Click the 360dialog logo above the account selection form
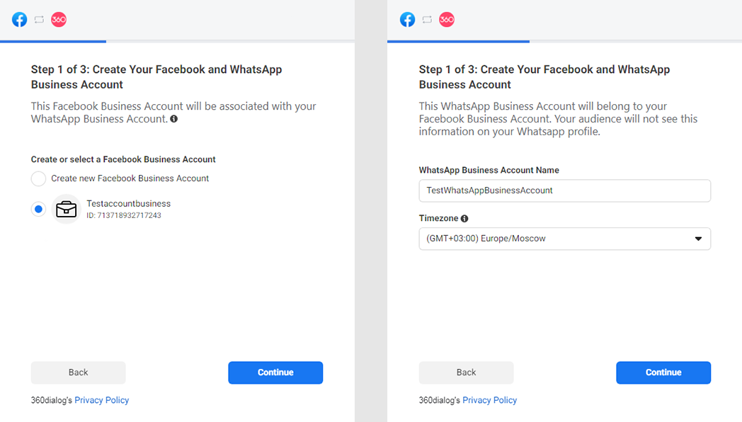This screenshot has width=742, height=422. pyautogui.click(x=59, y=20)
